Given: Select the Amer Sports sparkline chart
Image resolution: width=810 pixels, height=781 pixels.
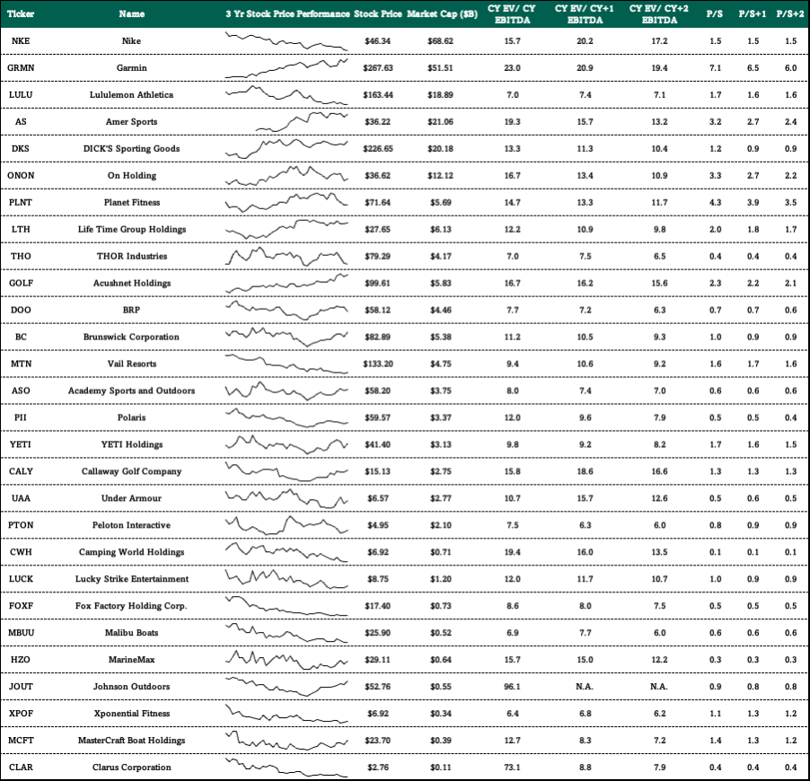Looking at the screenshot, I should (x=302, y=122).
